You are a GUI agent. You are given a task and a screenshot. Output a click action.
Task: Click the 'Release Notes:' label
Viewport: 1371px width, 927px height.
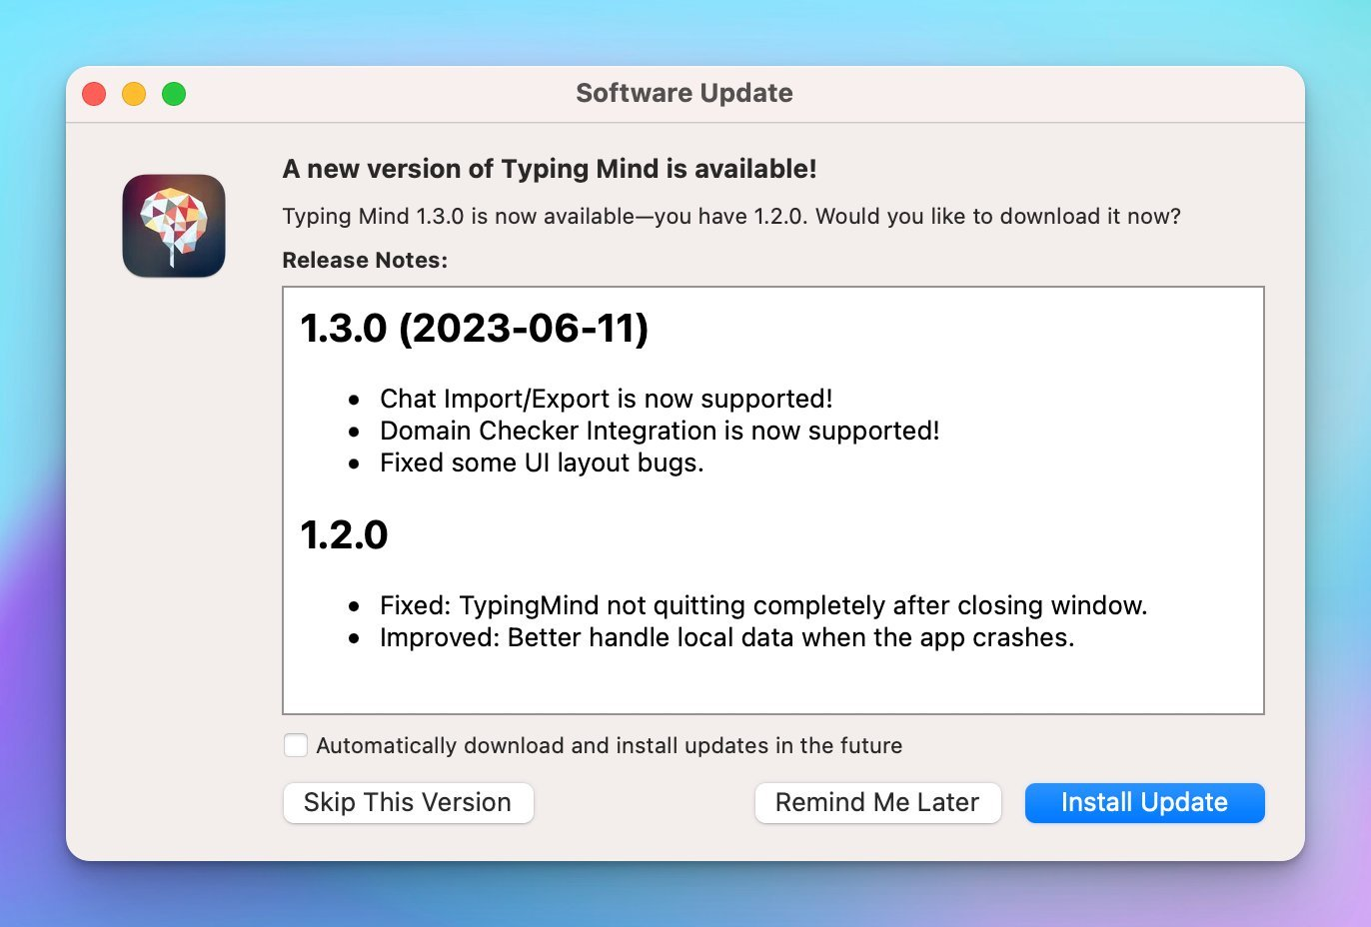(x=365, y=260)
